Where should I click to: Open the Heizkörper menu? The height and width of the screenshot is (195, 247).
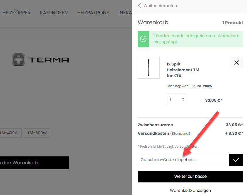tap(16, 13)
